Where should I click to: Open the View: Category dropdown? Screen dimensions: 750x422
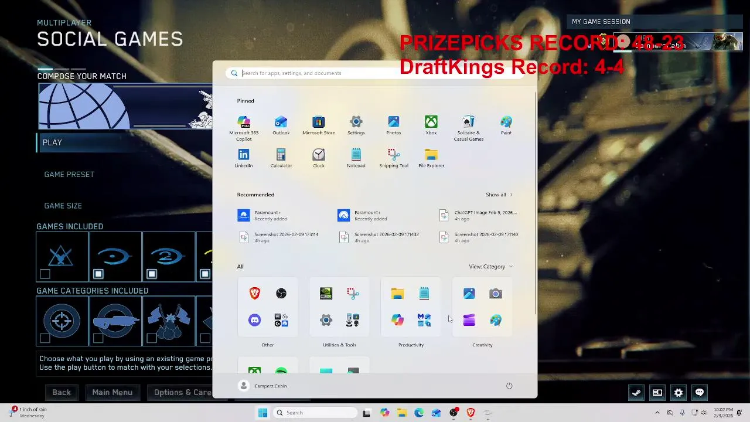[490, 267]
